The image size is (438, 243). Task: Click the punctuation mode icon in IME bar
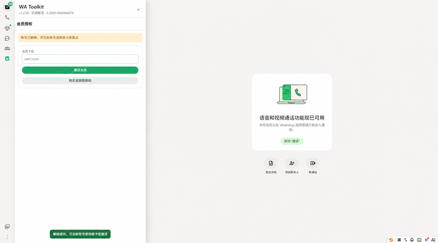pos(405,240)
